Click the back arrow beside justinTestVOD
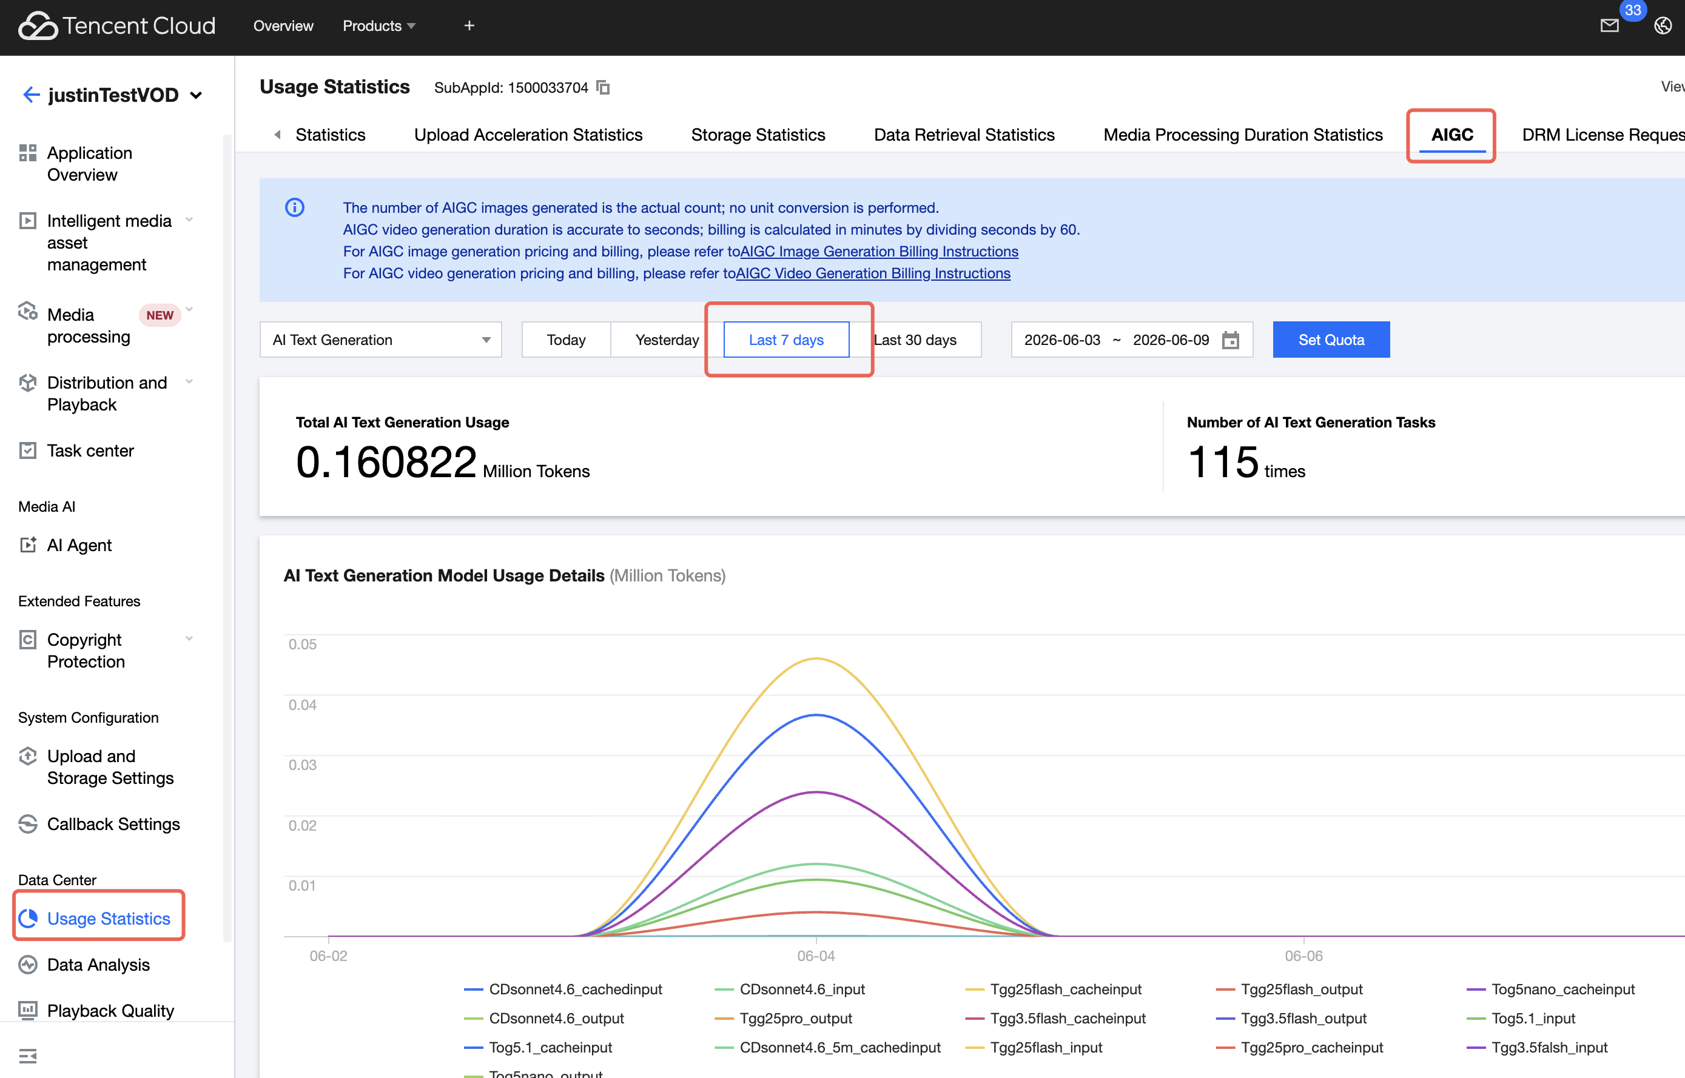This screenshot has height=1078, width=1685. (31, 95)
